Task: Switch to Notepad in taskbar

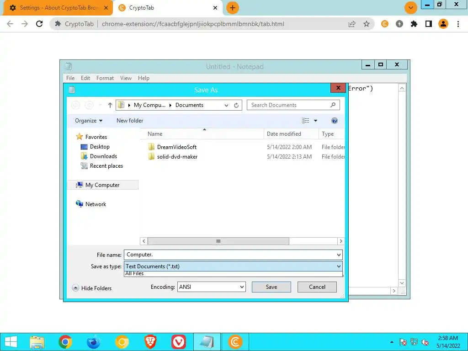Action: click(207, 342)
